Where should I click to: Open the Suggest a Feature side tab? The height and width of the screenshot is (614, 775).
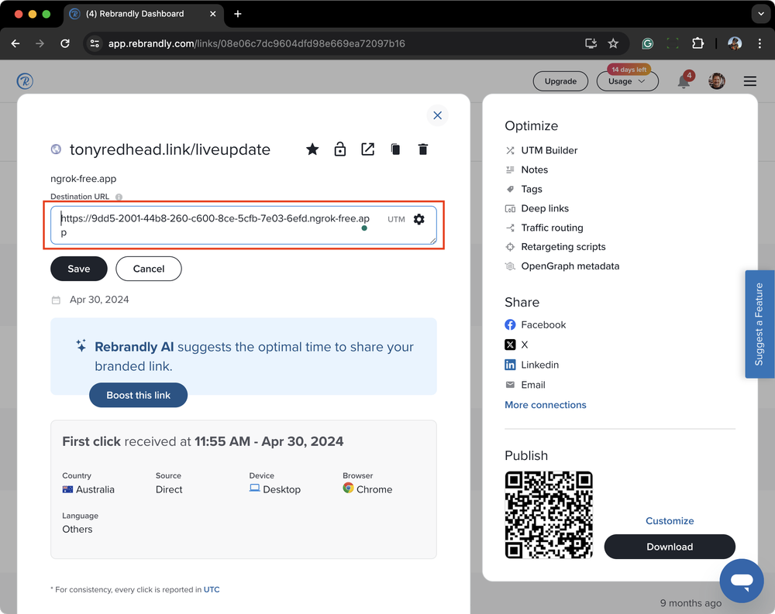click(x=759, y=324)
